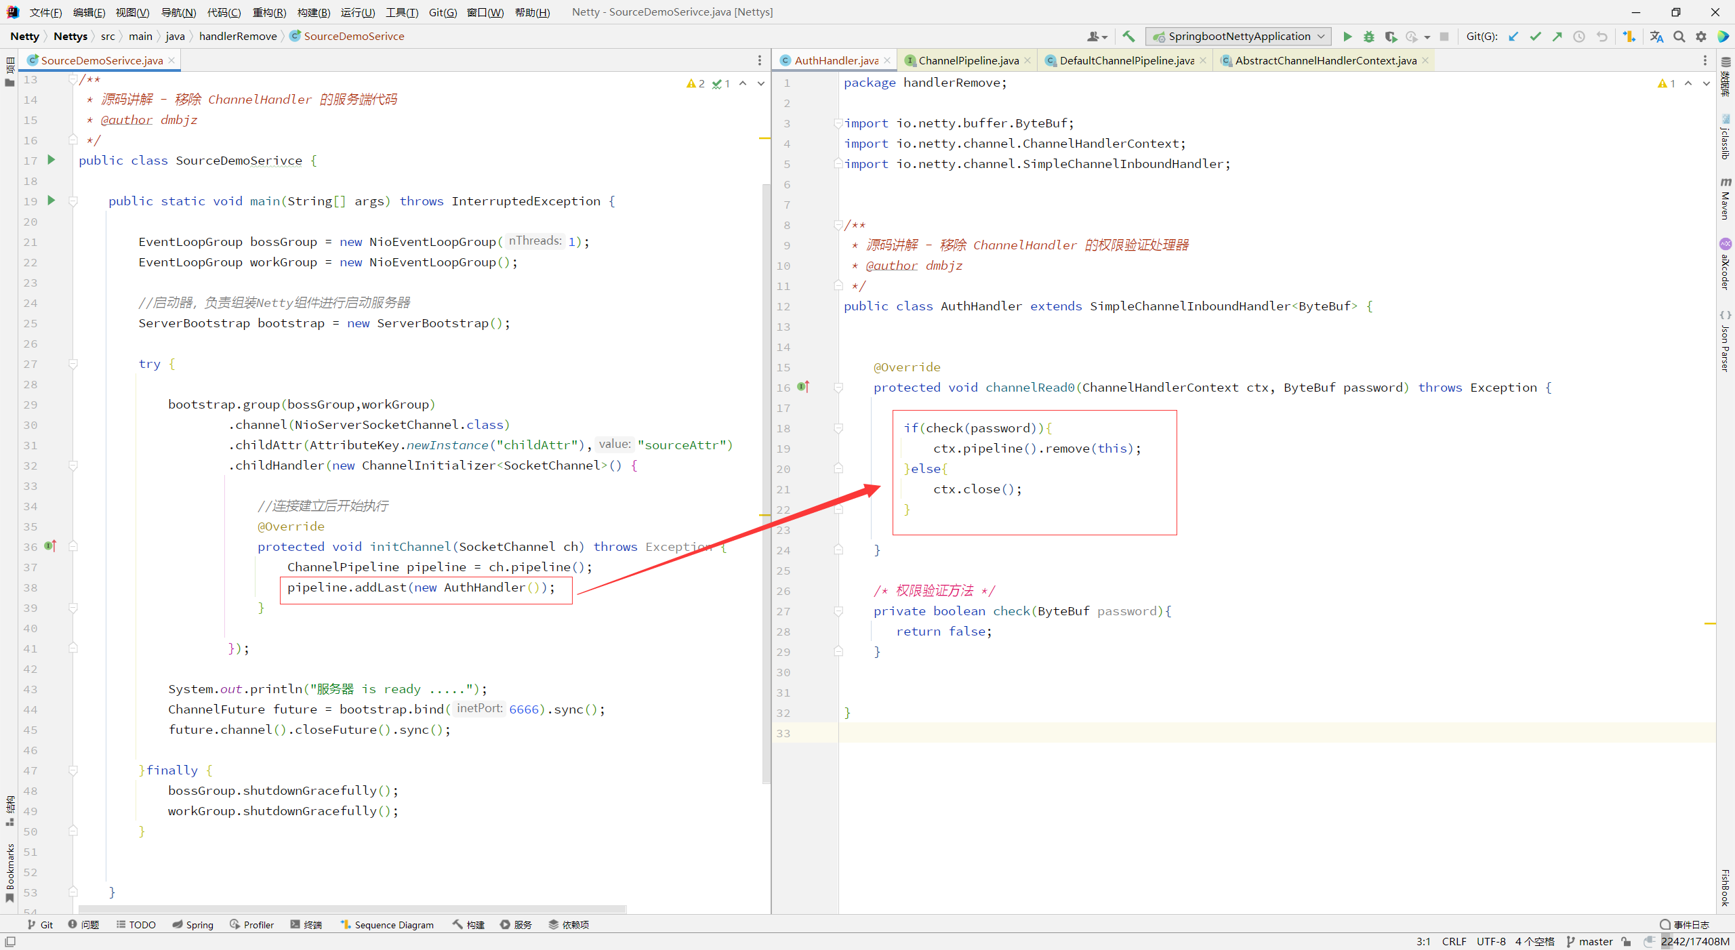Open the Profiler tool window
The image size is (1735, 950).
251,925
